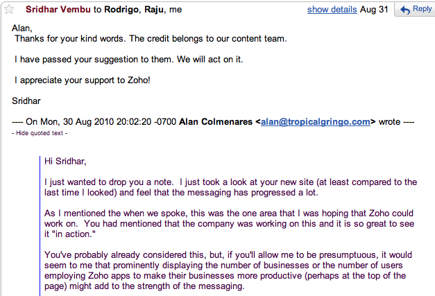This screenshot has height=296, width=435.
Task: Click sender name Sridhar Vembu
Action: 58,10
